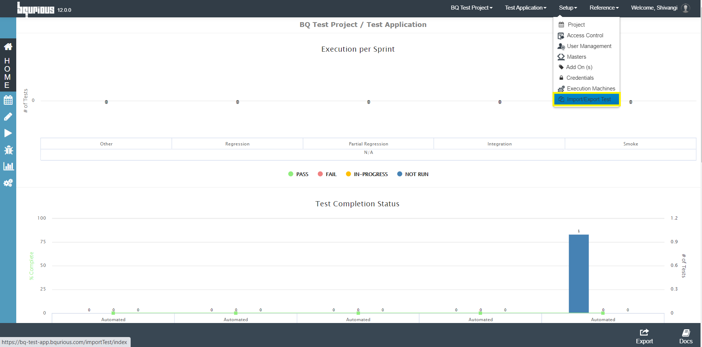The height and width of the screenshot is (347, 702).
Task: Click the IN-PROGRESS orange legend swatch
Action: click(348, 174)
